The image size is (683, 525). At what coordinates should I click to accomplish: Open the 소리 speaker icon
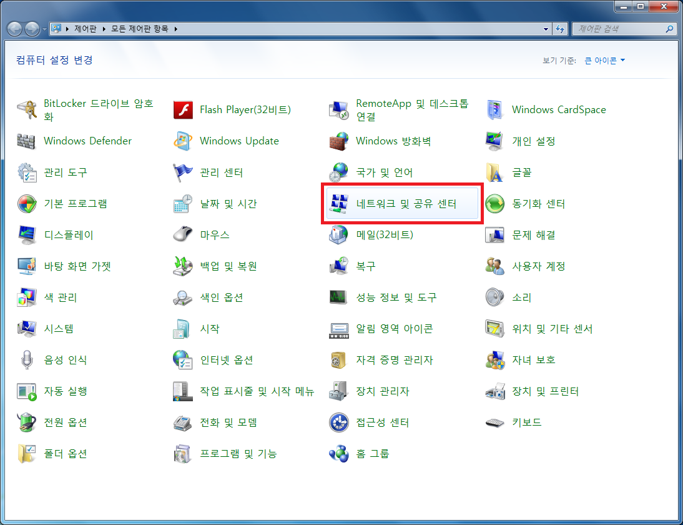[495, 297]
